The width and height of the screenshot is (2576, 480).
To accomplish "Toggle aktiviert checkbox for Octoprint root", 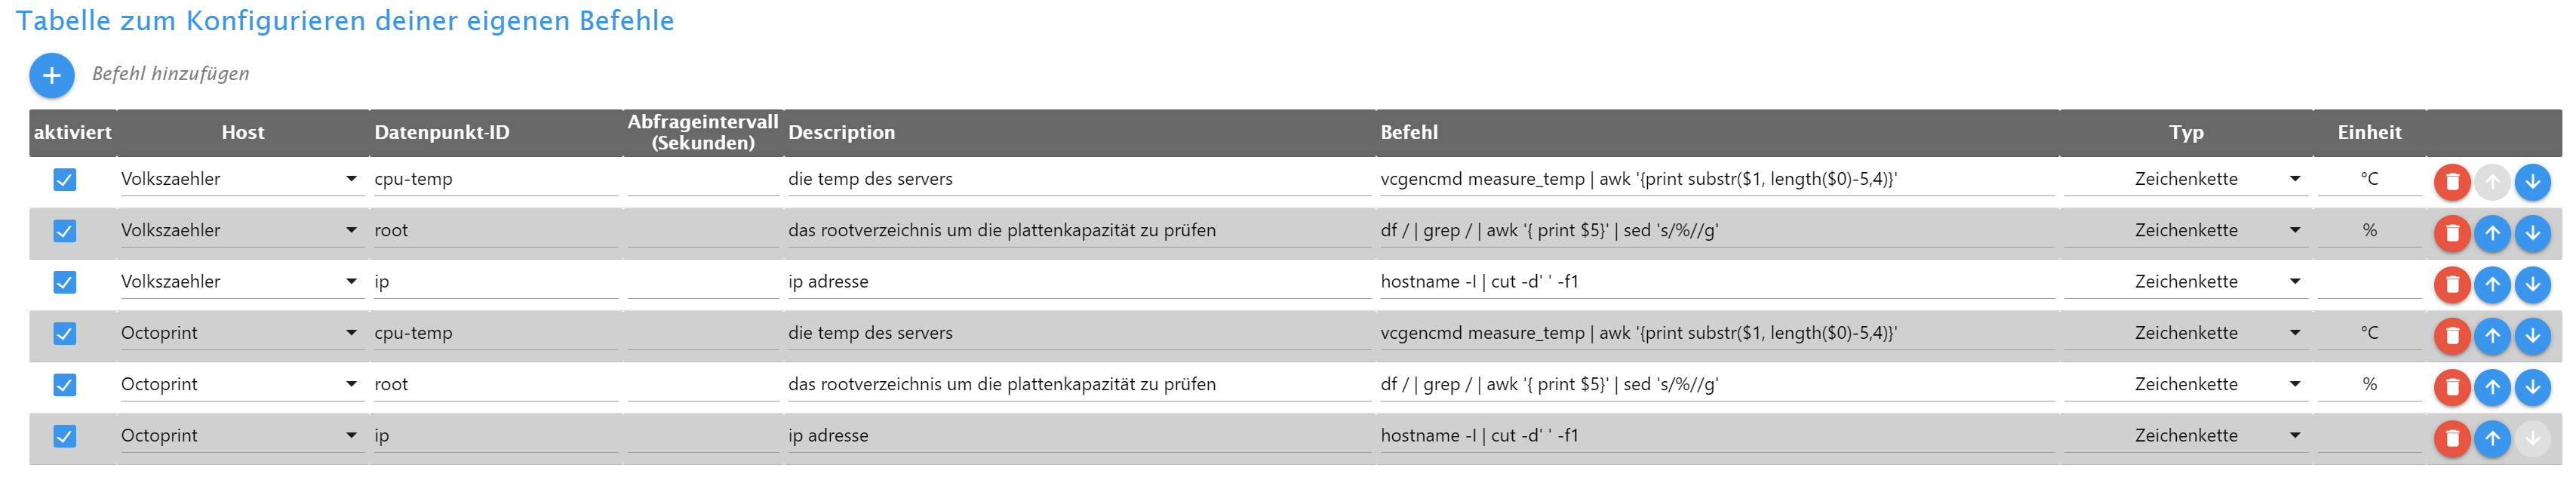I will (x=65, y=385).
